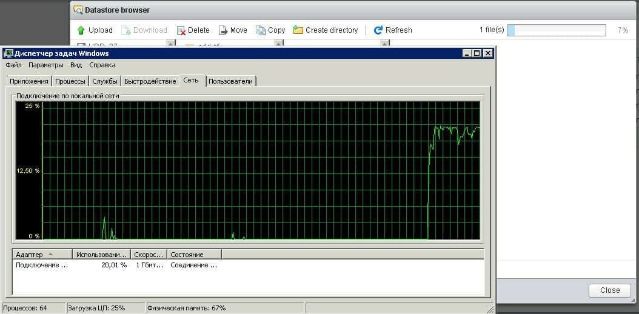Select the Сеть tab
The image size is (639, 314).
click(191, 80)
